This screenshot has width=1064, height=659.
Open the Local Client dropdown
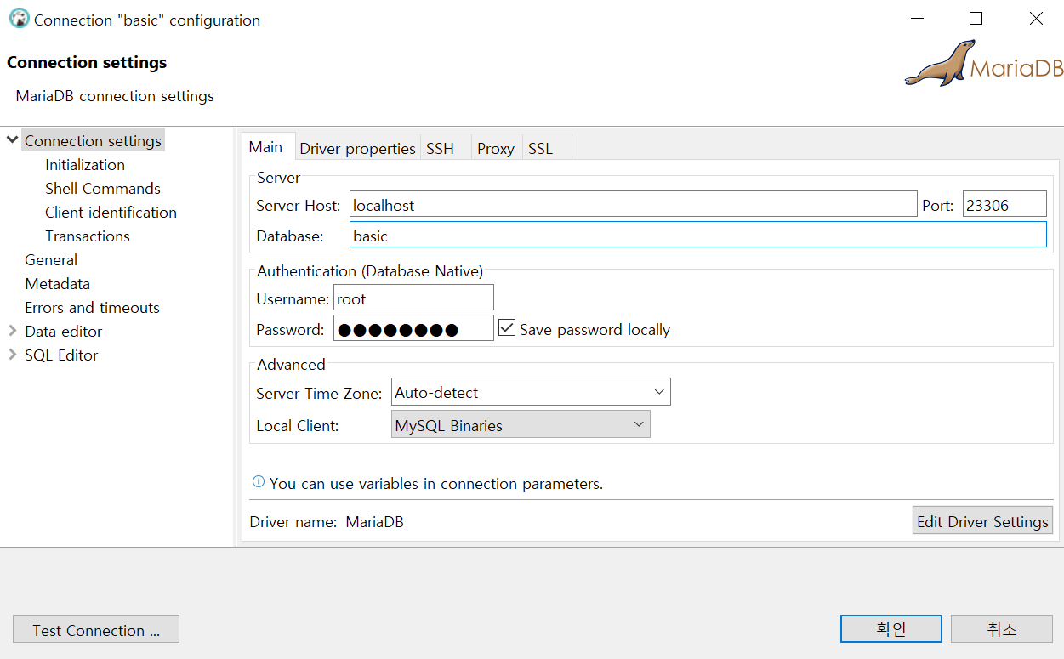[521, 424]
